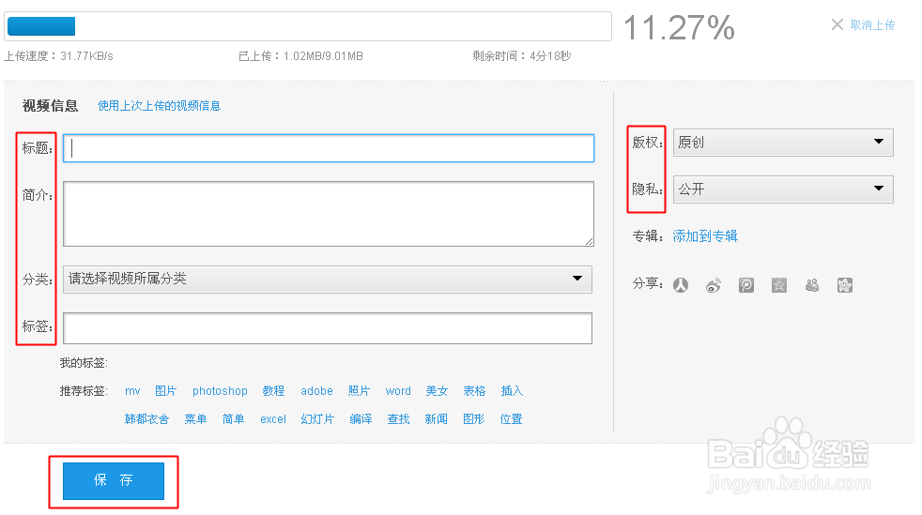Image resolution: width=922 pixels, height=515 pixels.
Task: Add recommended tag 简单
Action: [x=234, y=419]
